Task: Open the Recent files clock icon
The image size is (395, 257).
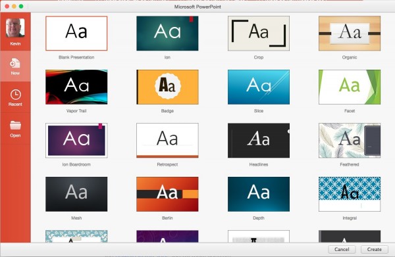Action: click(15, 95)
